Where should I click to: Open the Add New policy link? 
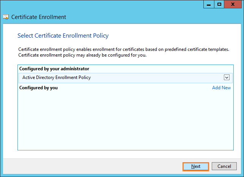pyautogui.click(x=221, y=88)
